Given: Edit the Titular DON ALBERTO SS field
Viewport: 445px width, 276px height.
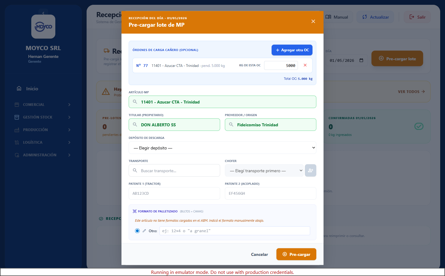Looking at the screenshot, I should (174, 125).
